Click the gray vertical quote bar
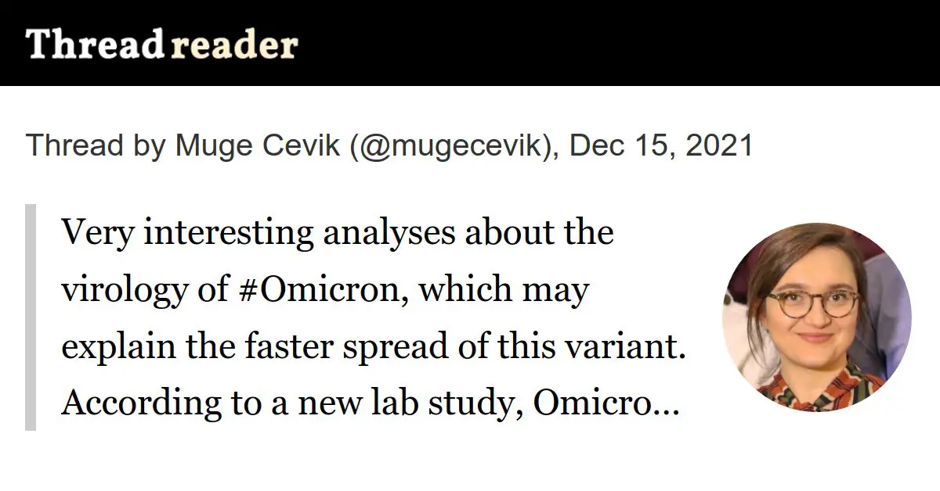 [31, 317]
